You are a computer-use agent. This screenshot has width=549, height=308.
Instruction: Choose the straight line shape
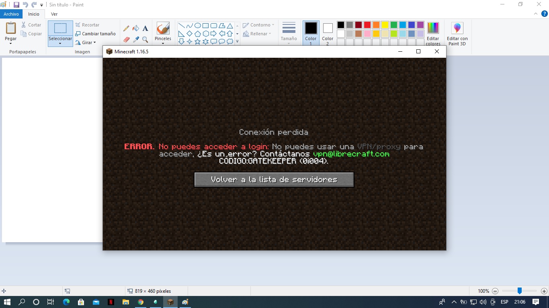coord(181,26)
